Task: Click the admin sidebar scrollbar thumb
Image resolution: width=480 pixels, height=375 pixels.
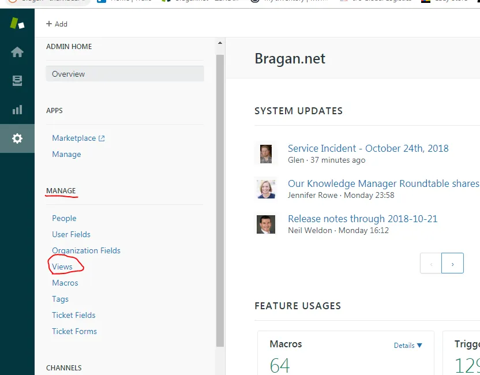Action: 220,201
